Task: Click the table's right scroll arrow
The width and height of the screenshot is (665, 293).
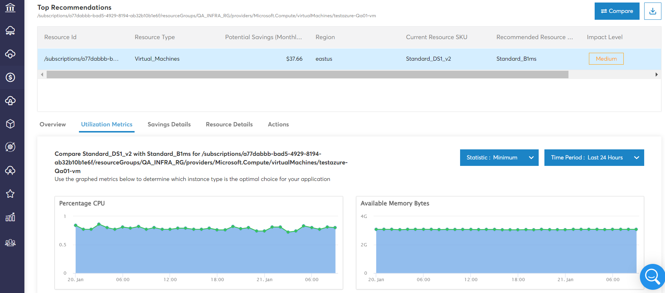Action: [x=656, y=75]
